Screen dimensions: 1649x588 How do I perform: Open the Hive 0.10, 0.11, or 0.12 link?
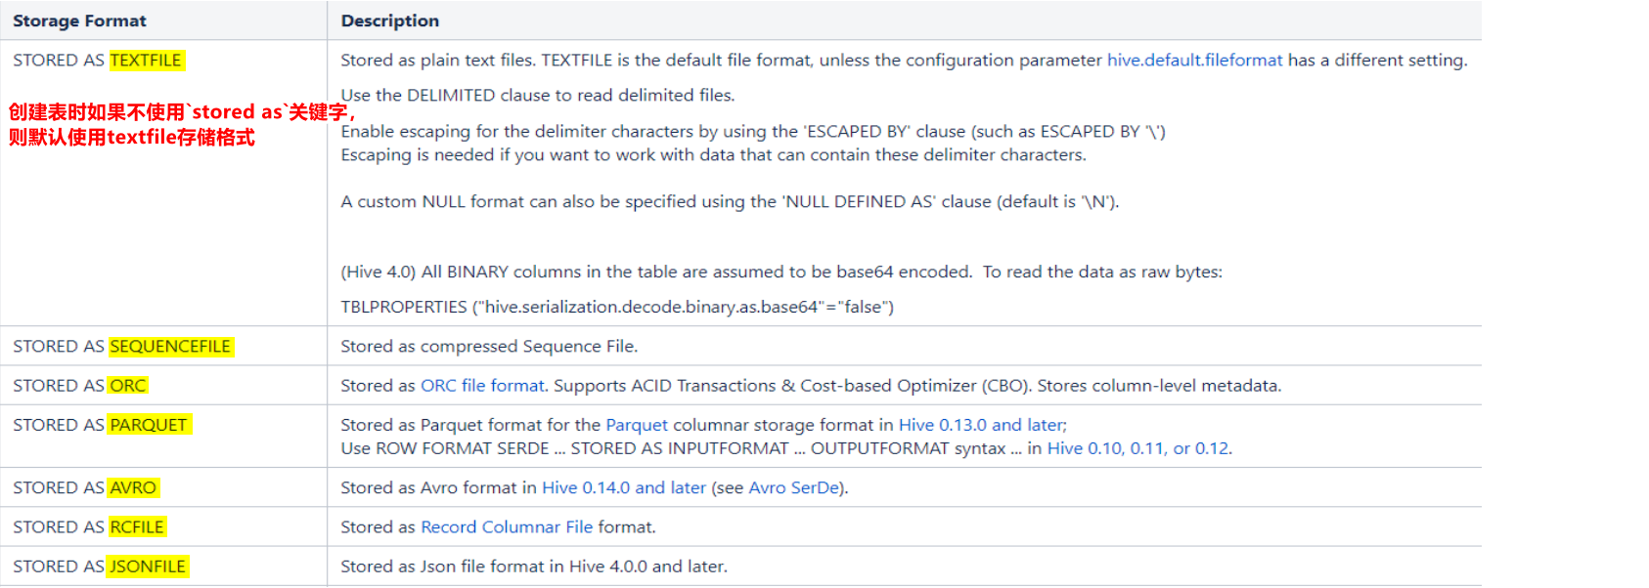1138,448
